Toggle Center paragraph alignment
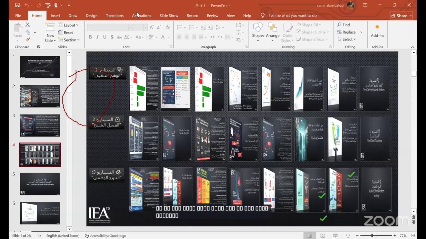426x239 pixels. click(x=187, y=37)
